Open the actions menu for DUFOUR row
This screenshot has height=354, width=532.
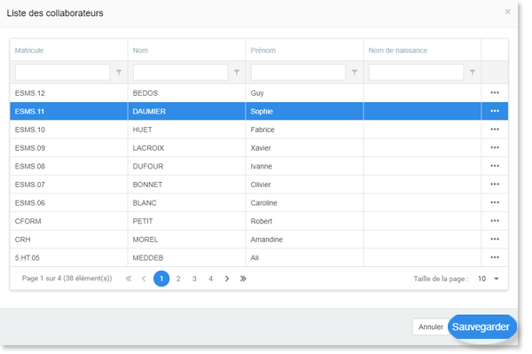pos(495,166)
